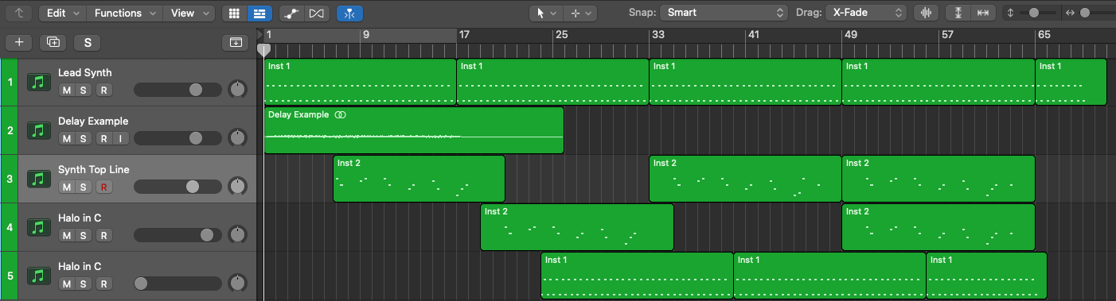Click bar 57 on the ruler
1116x301 pixels.
pos(946,35)
